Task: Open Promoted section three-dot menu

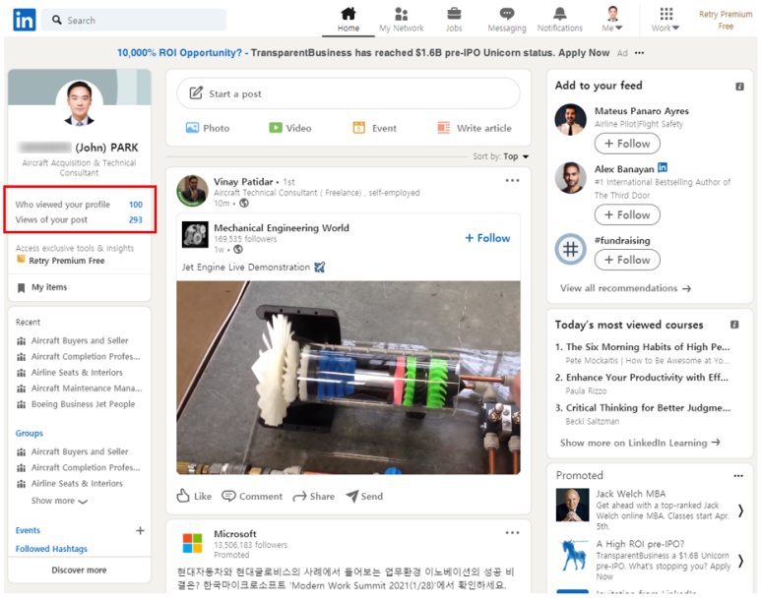Action: [x=738, y=476]
